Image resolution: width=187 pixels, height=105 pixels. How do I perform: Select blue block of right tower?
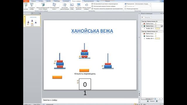tap(108, 66)
